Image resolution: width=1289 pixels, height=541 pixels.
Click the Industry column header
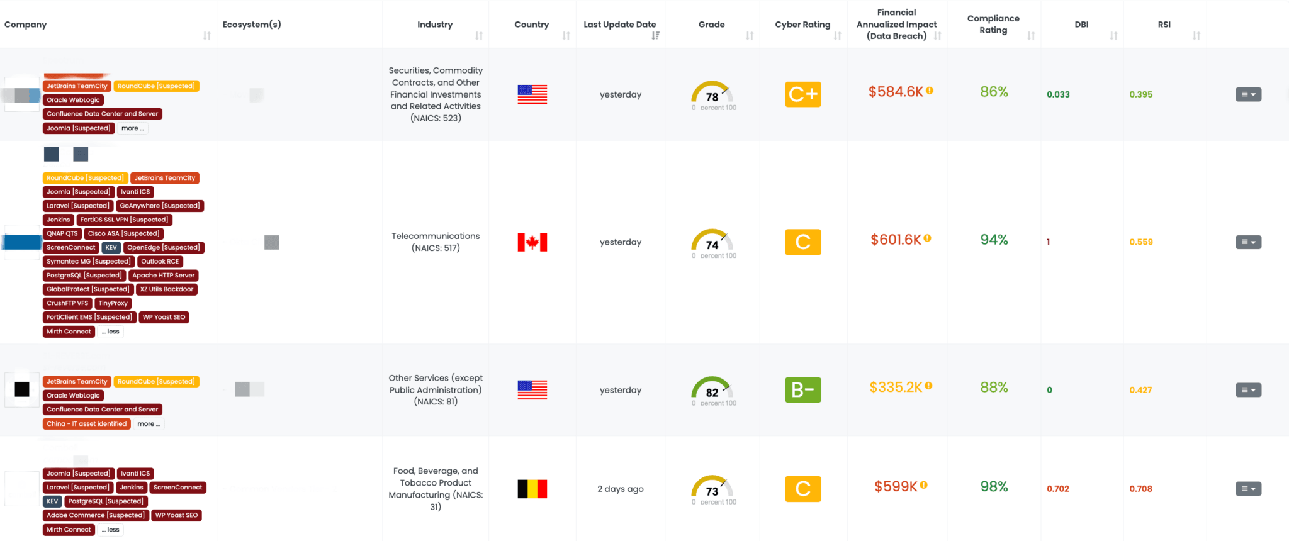click(435, 24)
